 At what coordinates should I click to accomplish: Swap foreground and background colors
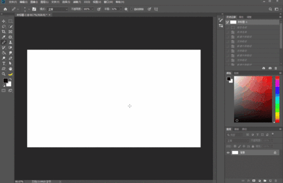[x=11, y=79]
